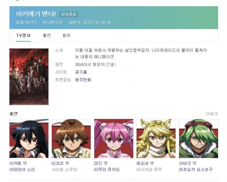The image size is (227, 182).
Task: Select the Mine pink-haired character thumbnail
Action: point(114,139)
